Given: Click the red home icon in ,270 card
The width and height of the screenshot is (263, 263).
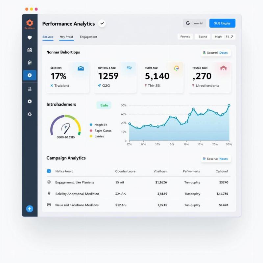Looking at the screenshot, I should point(223,68).
